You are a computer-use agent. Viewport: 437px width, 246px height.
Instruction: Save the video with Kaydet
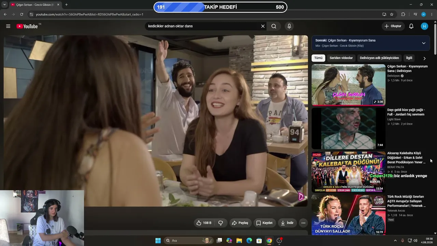tap(264, 223)
